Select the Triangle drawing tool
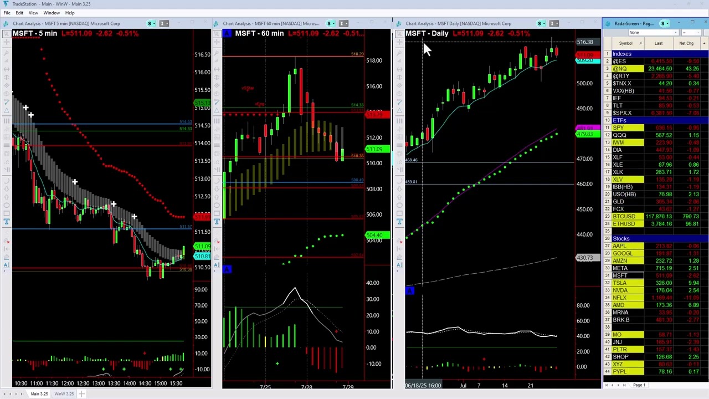This screenshot has width=709, height=399. pyautogui.click(x=7, y=110)
